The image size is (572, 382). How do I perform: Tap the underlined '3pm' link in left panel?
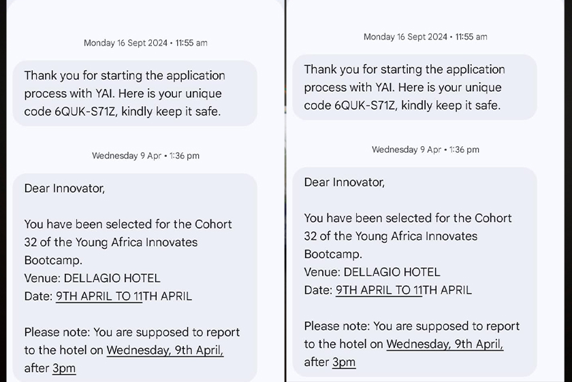coord(64,368)
